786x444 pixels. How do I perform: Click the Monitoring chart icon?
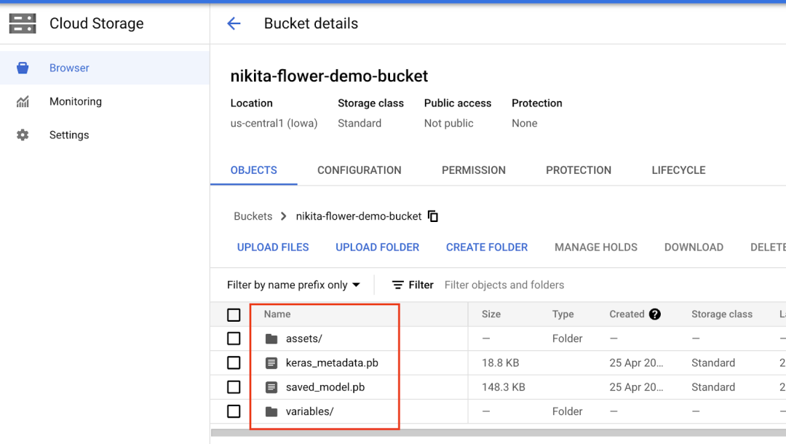23,101
